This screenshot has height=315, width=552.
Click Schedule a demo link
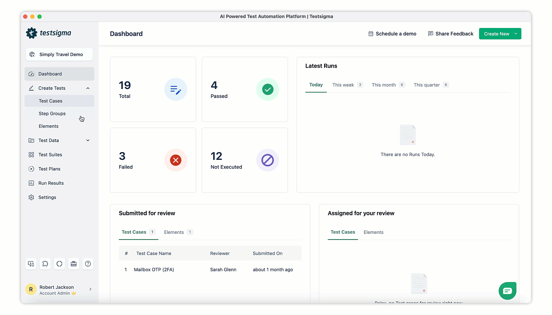tap(392, 34)
